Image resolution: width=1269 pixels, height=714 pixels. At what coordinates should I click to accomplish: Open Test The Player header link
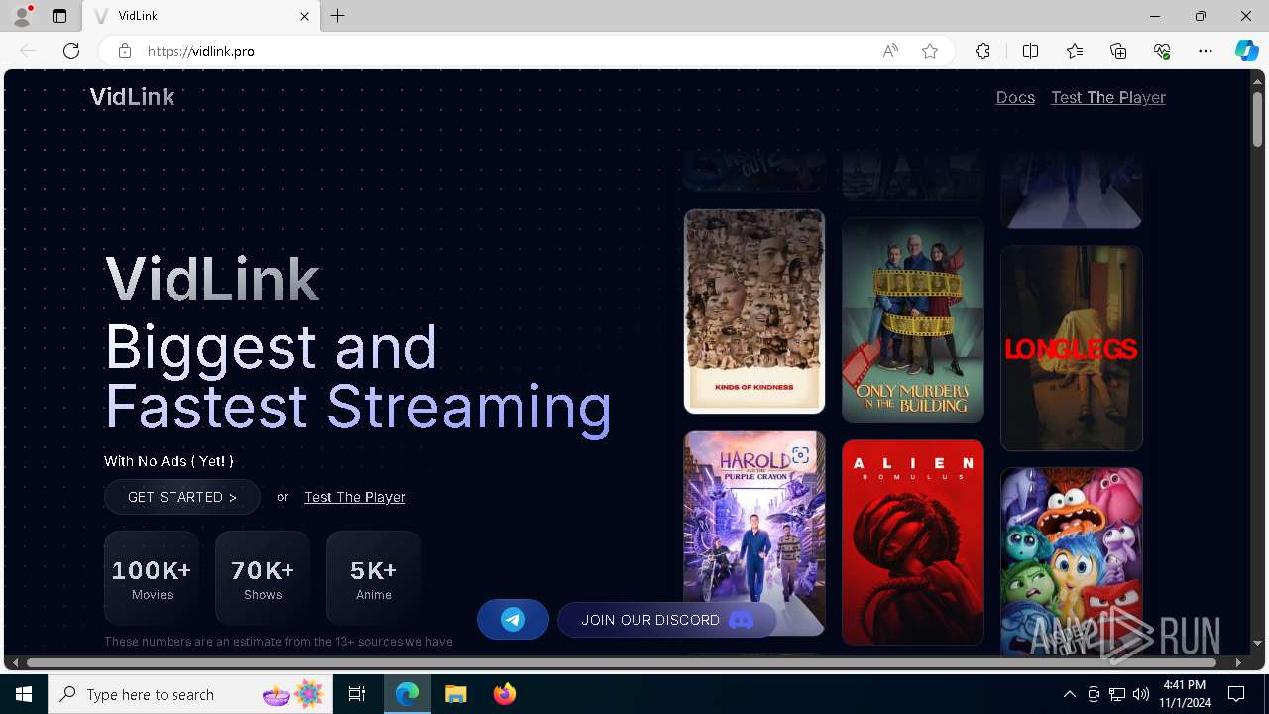click(1108, 97)
